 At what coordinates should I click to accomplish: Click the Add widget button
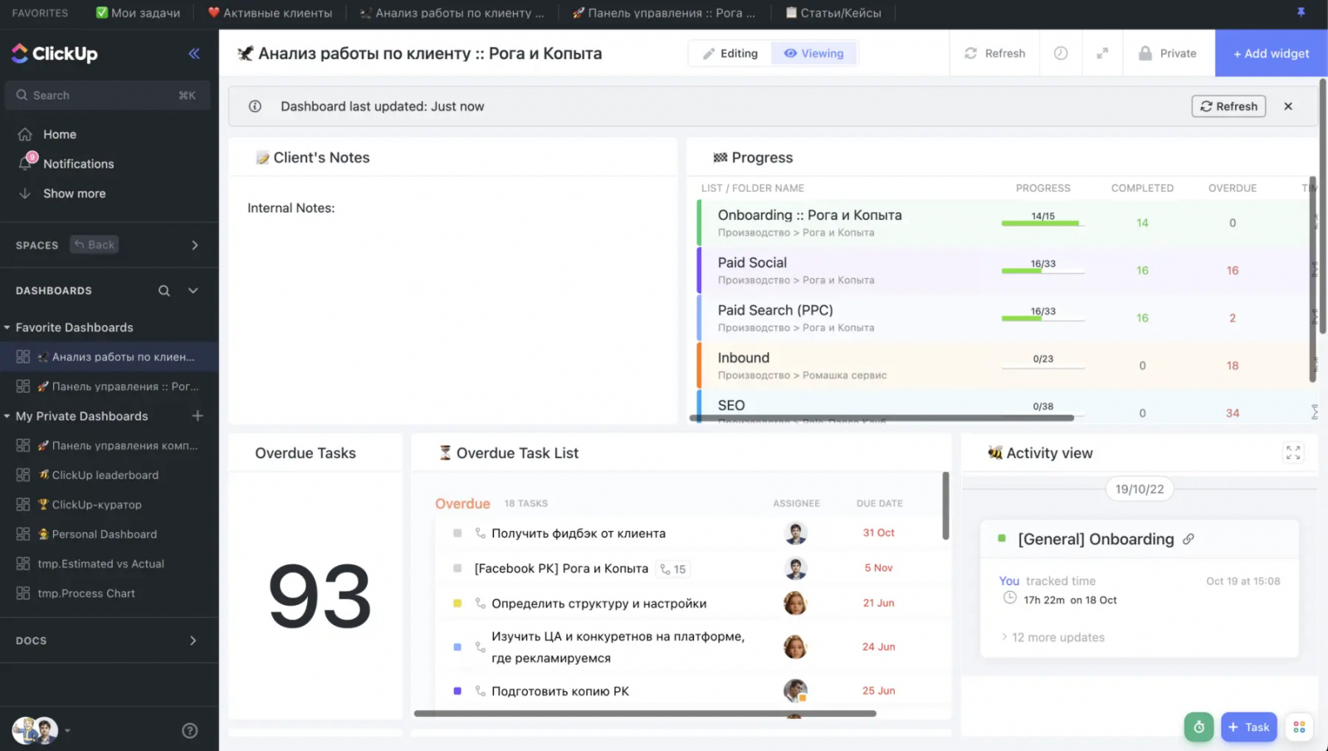[1271, 53]
